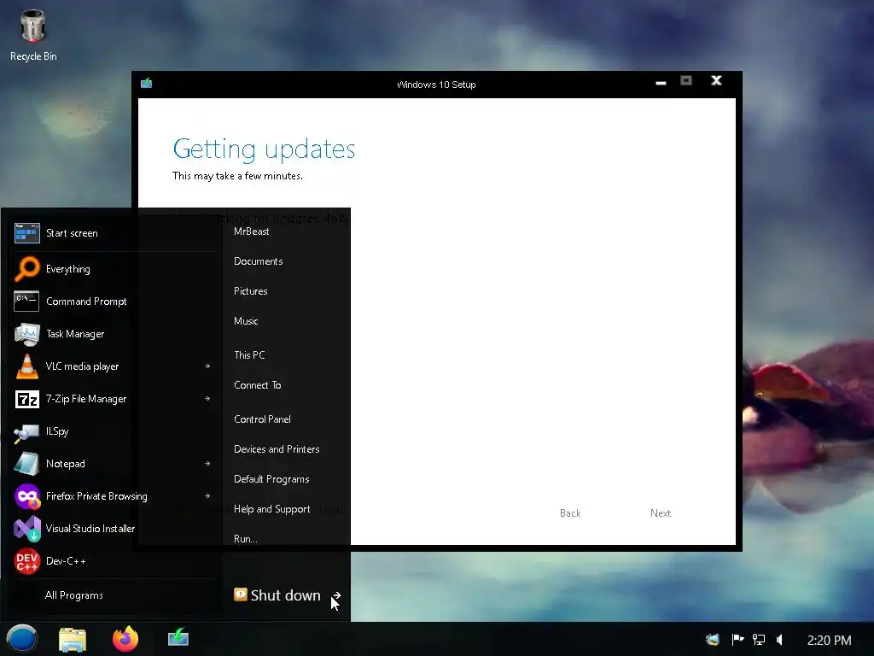Click the Shut down shield icon

[240, 594]
